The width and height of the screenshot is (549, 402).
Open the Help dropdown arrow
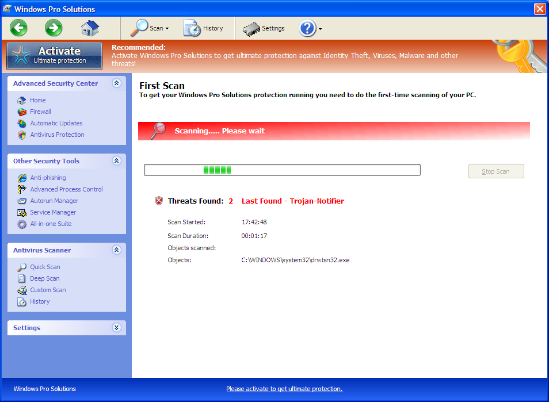(320, 29)
